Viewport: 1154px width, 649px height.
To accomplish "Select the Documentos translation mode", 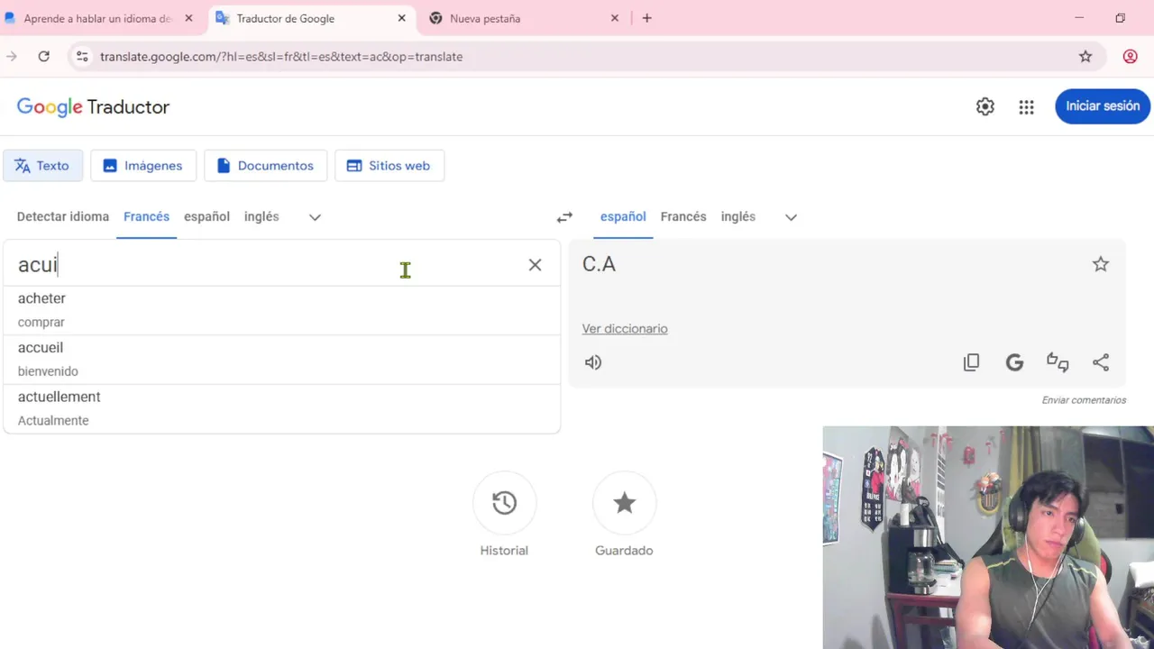I will point(265,166).
